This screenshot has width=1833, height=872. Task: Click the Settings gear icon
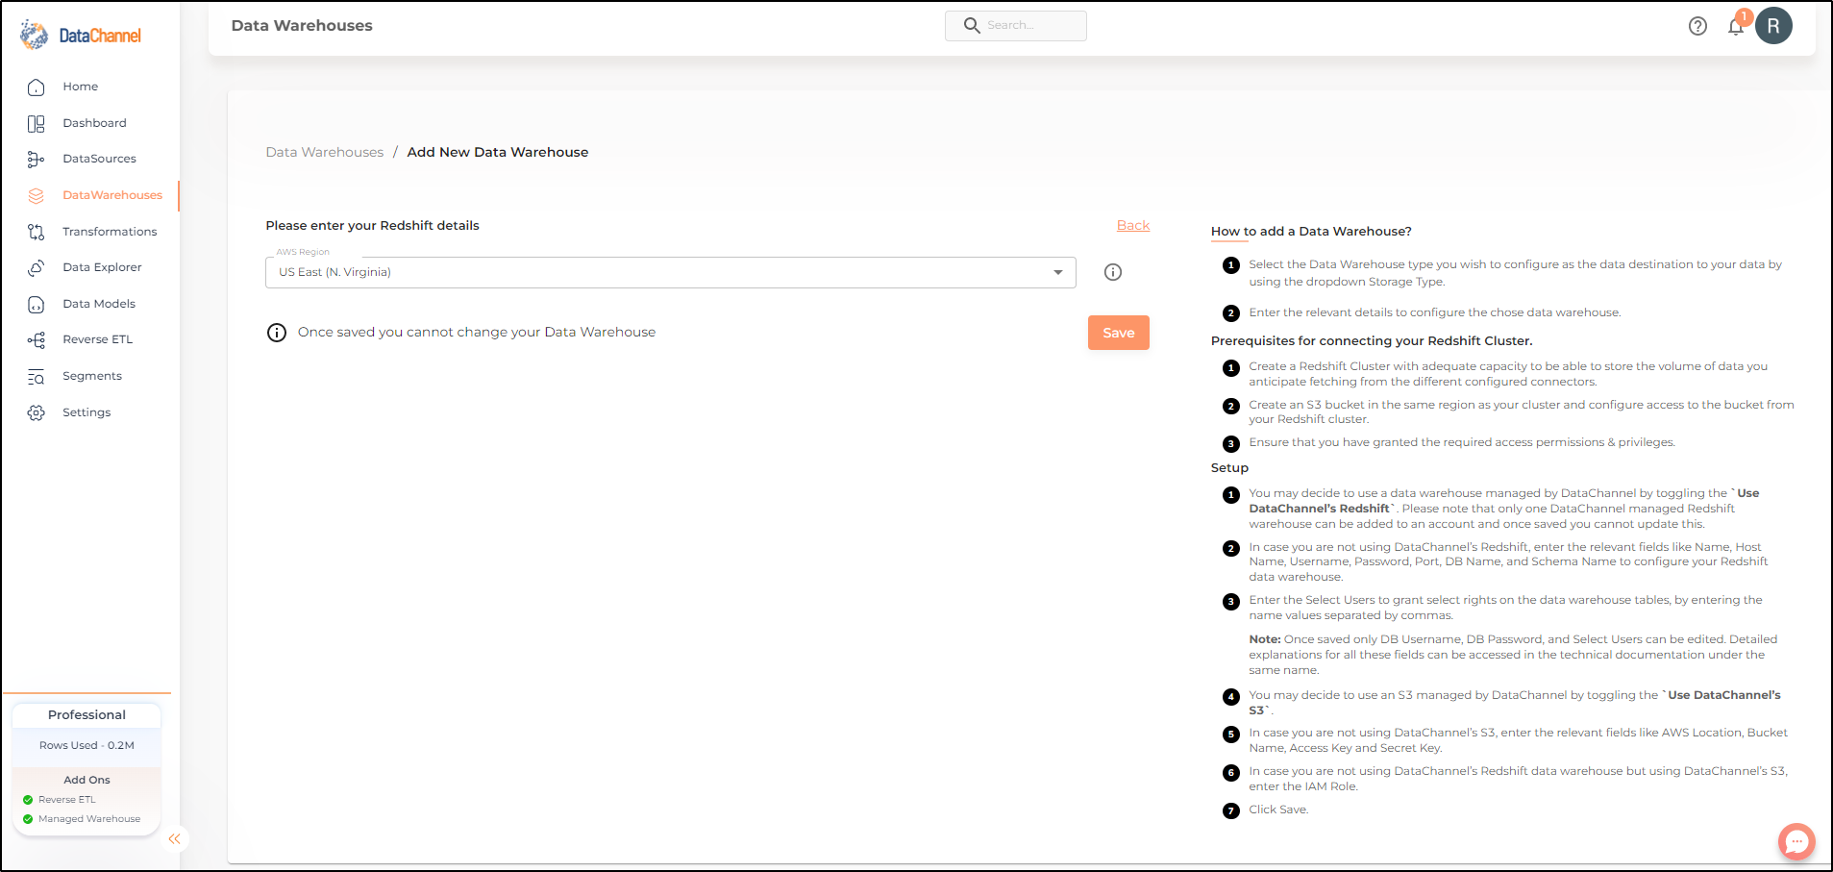point(37,413)
